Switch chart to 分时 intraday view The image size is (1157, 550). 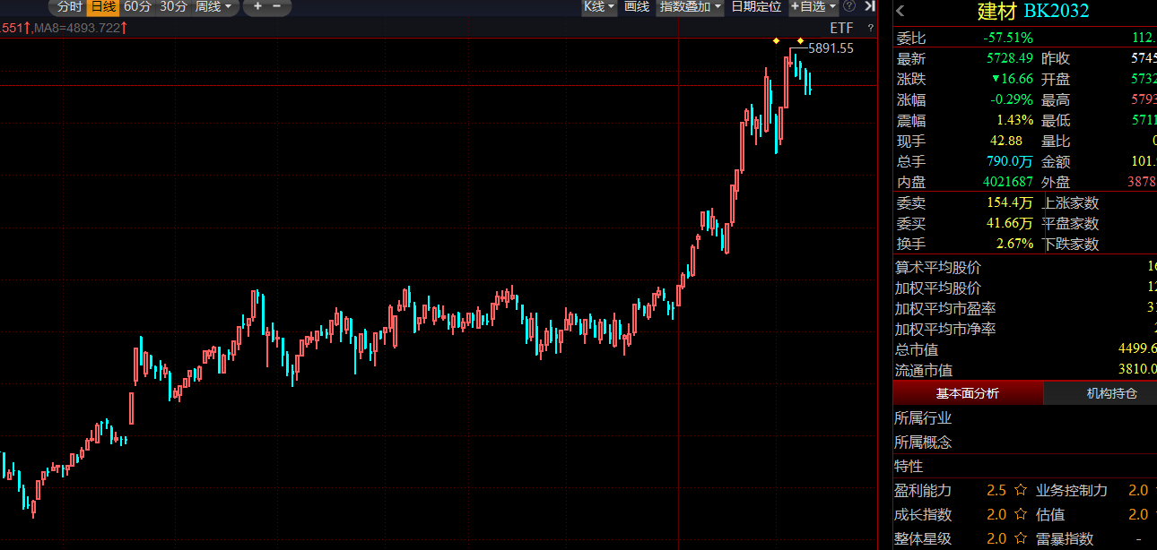coord(69,6)
